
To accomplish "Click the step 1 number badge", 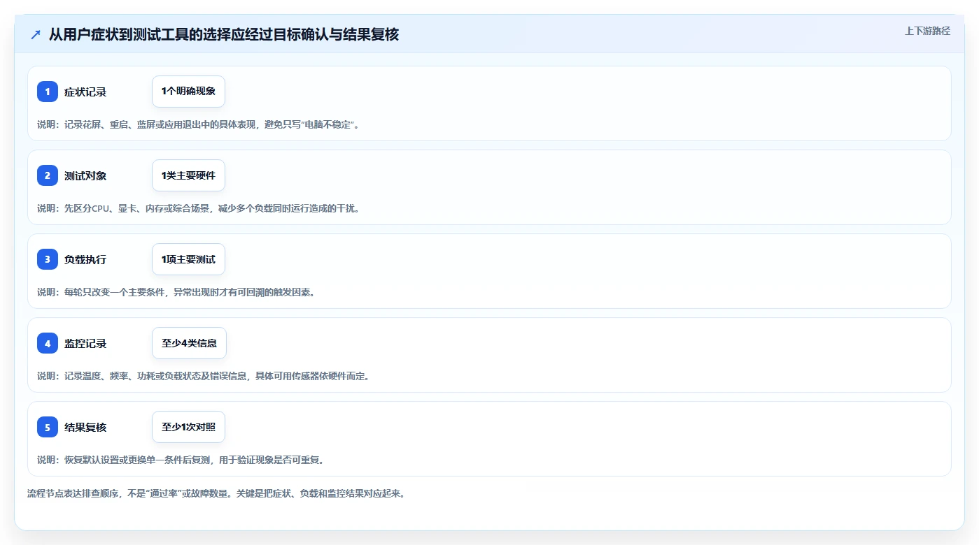I will (x=48, y=92).
